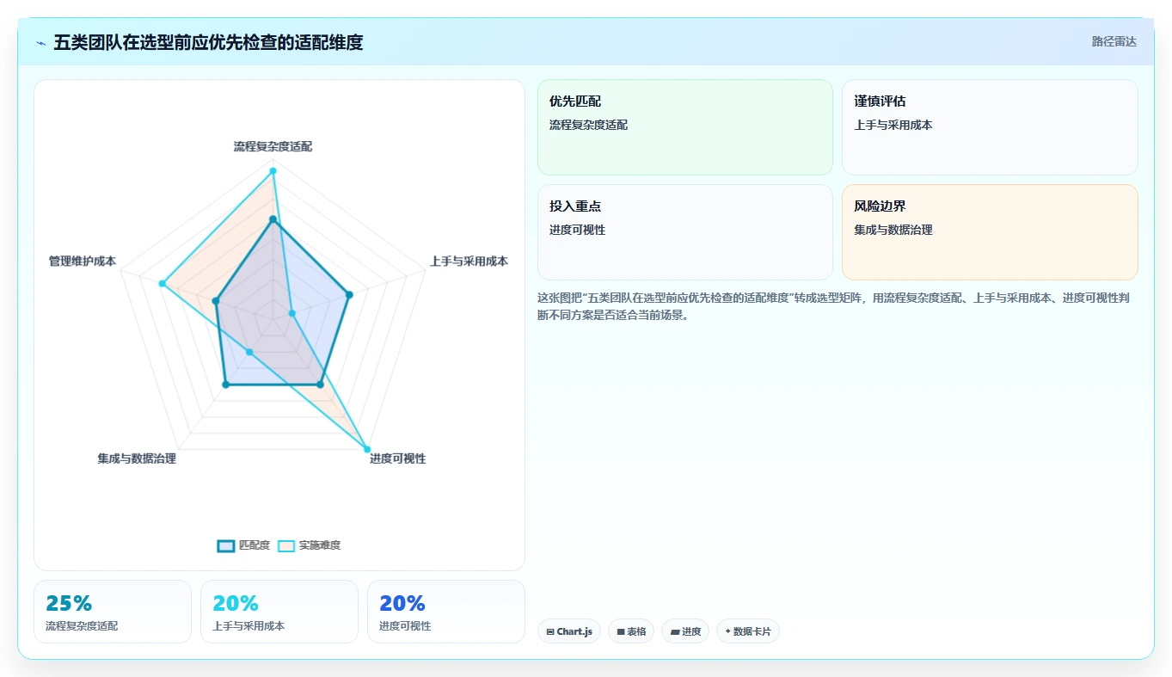This screenshot has width=1172, height=677.
Task: Click the 实施难度 data point at 管理维护成本
Action: point(162,284)
